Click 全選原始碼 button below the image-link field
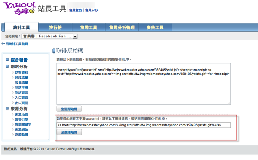Viewport: 258px width, 160px height. [69, 132]
